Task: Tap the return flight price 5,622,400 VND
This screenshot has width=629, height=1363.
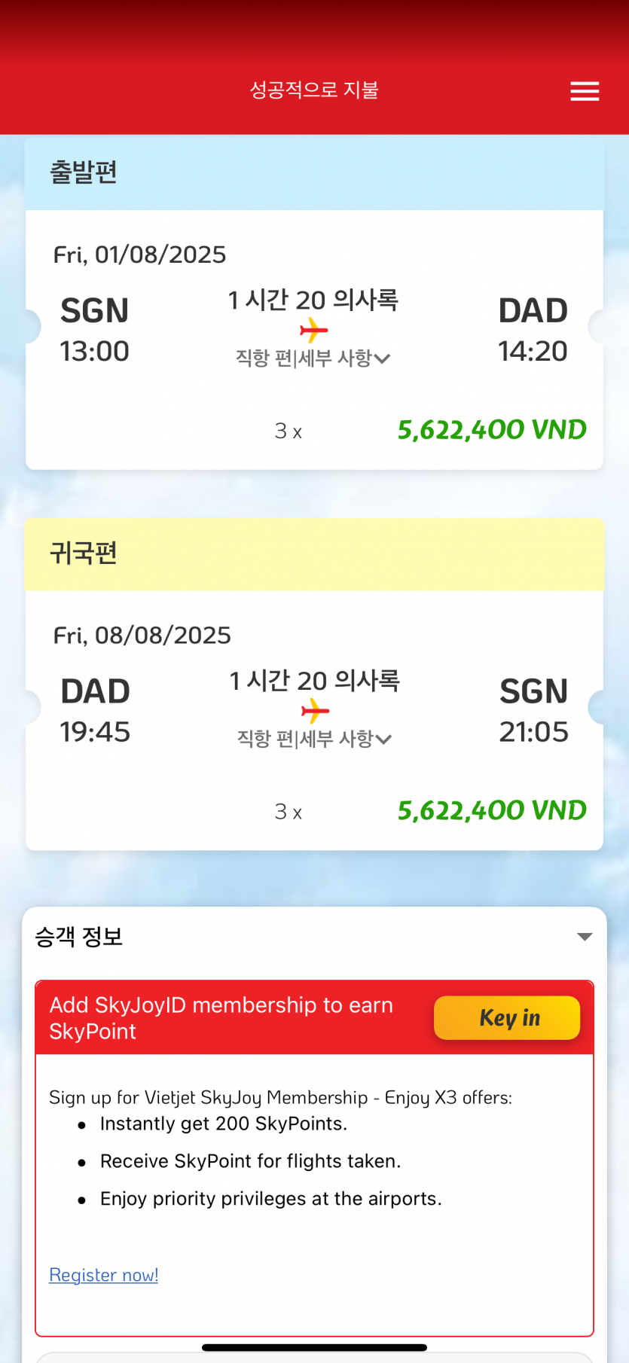Action: point(492,811)
